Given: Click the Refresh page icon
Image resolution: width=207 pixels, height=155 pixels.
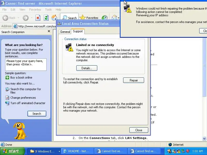Looking at the screenshot, I should click(x=46, y=18).
